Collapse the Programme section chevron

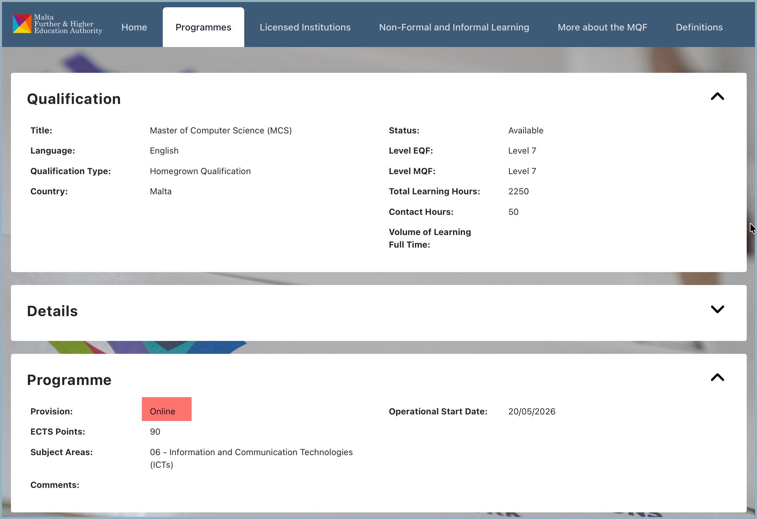717,378
